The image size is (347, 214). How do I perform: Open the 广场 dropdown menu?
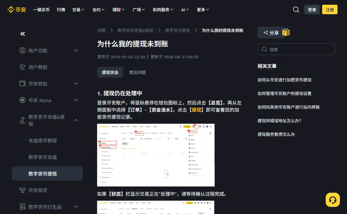(139, 10)
